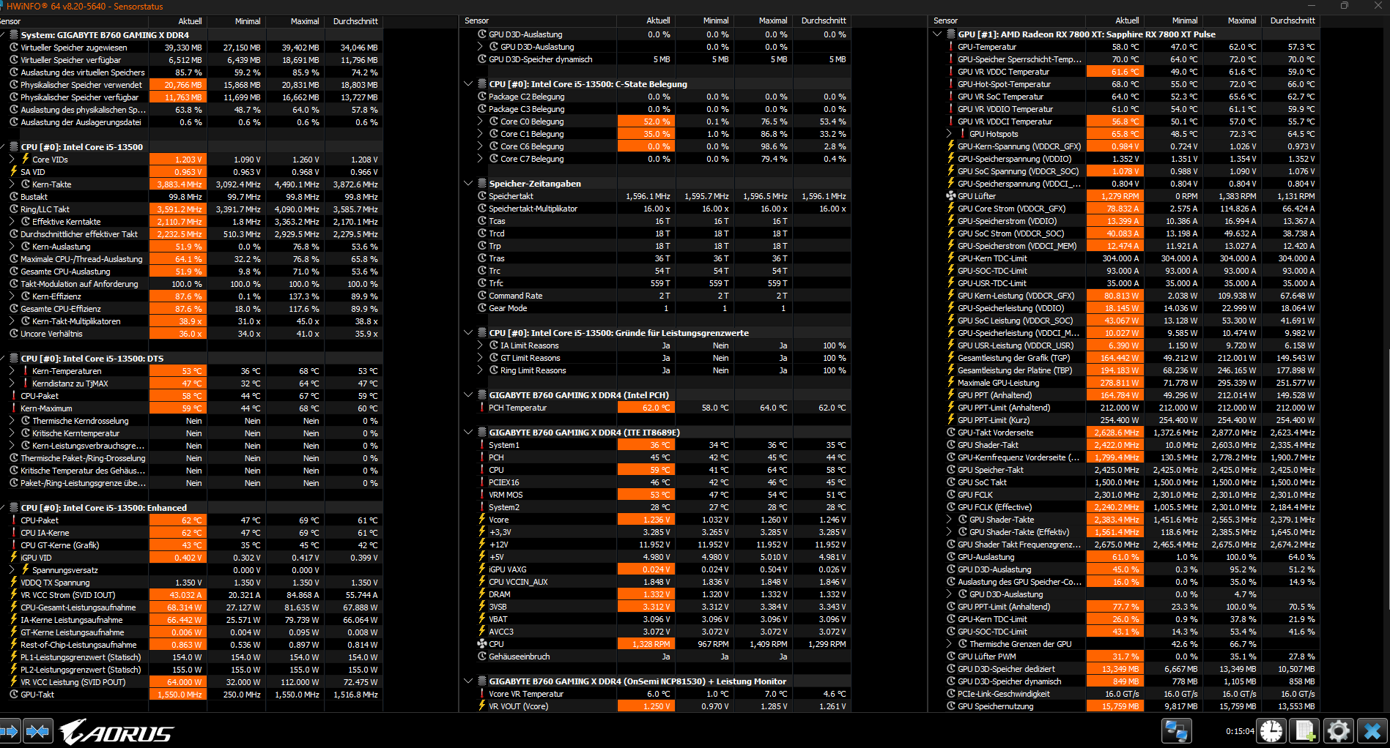Click chip icon of System: GIGABYTE B760 group

pos(13,34)
